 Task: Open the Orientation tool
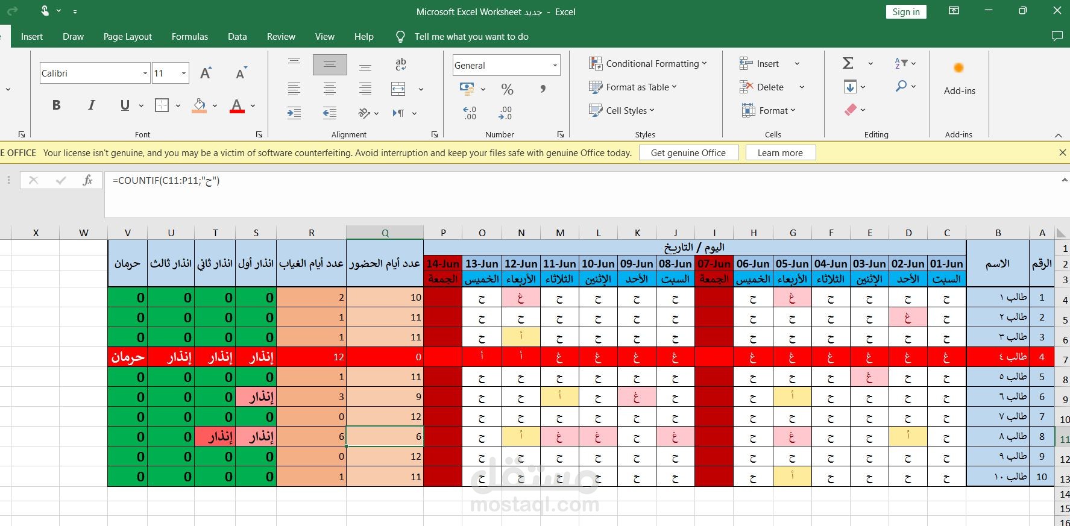click(364, 113)
